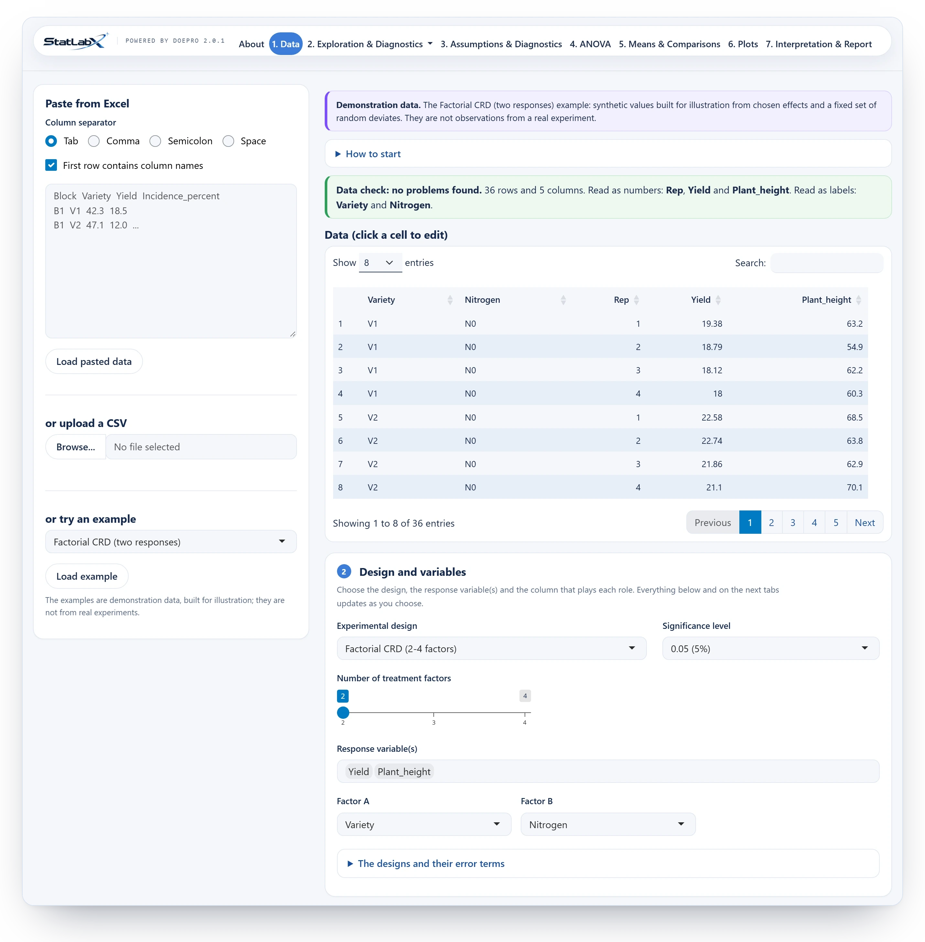Click the Plant_height response tag

coord(404,772)
